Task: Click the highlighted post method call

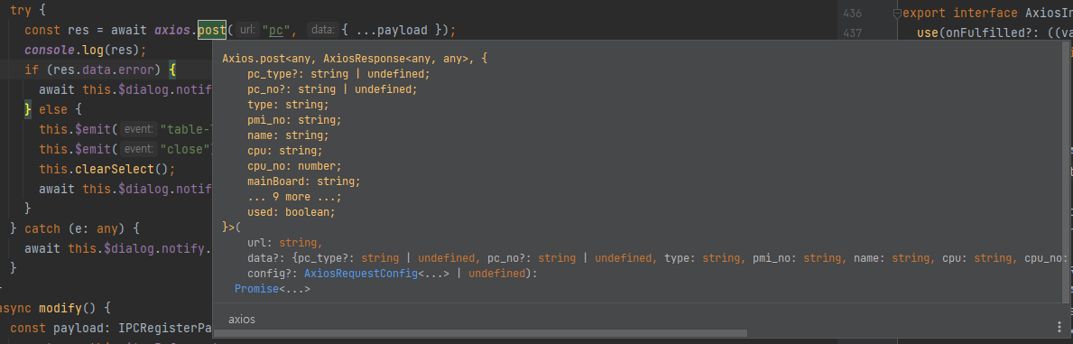Action: pos(212,30)
